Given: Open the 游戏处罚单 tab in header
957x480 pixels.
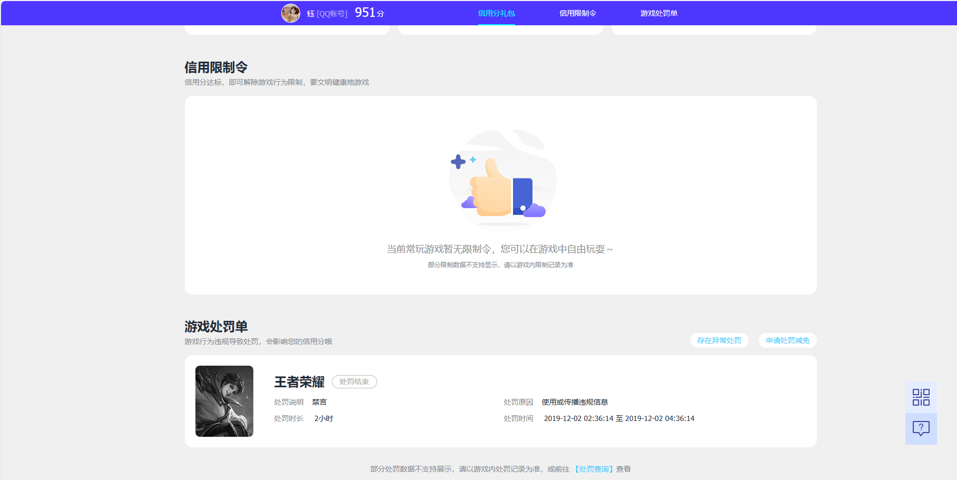Looking at the screenshot, I should click(658, 13).
